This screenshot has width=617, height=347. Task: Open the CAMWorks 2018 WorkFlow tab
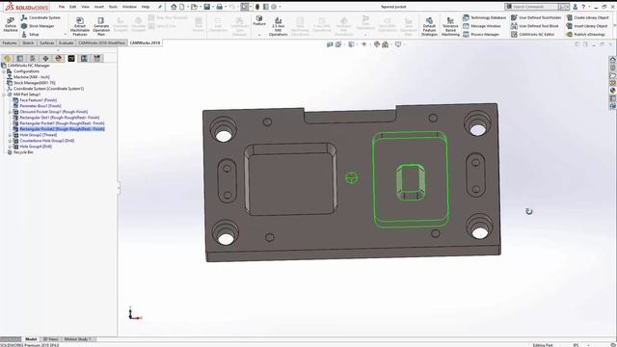click(x=101, y=42)
